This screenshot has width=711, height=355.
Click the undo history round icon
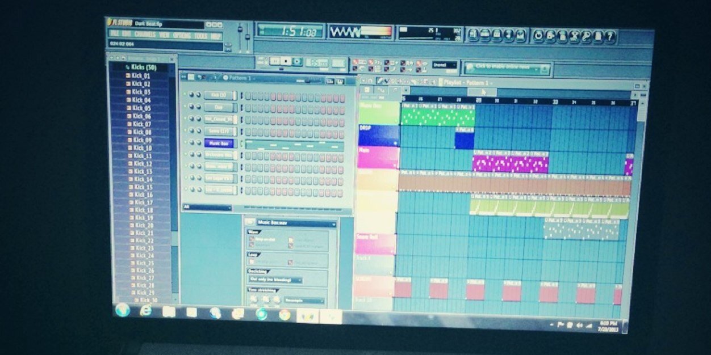(x=538, y=35)
